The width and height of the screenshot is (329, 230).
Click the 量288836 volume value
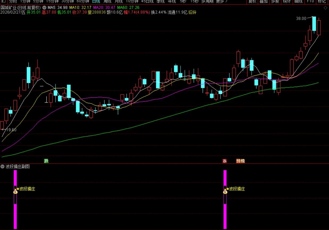tap(97, 12)
